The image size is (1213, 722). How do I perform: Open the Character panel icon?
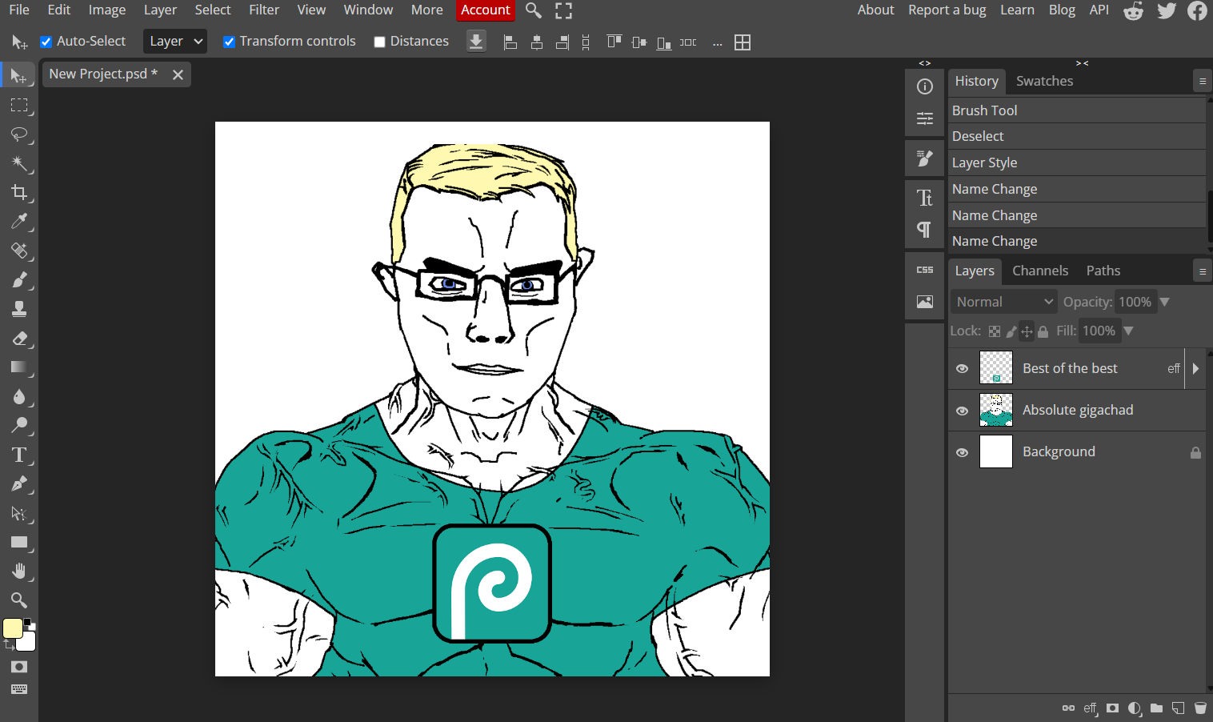(x=925, y=197)
